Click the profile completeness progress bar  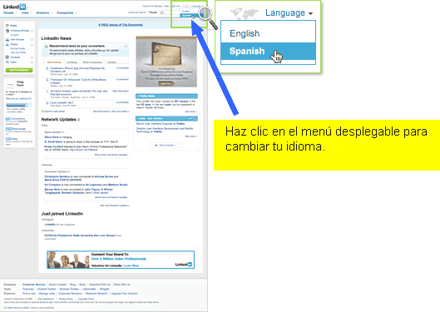pyautogui.click(x=17, y=105)
